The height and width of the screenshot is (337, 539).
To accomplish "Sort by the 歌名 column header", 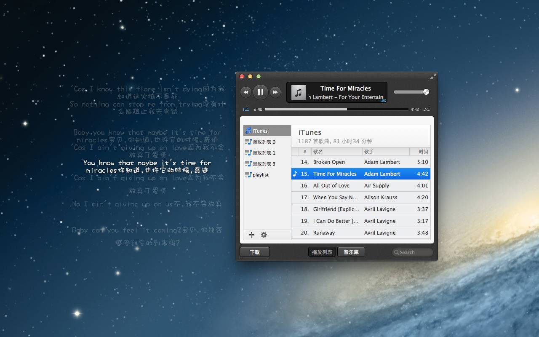I will 336,152.
